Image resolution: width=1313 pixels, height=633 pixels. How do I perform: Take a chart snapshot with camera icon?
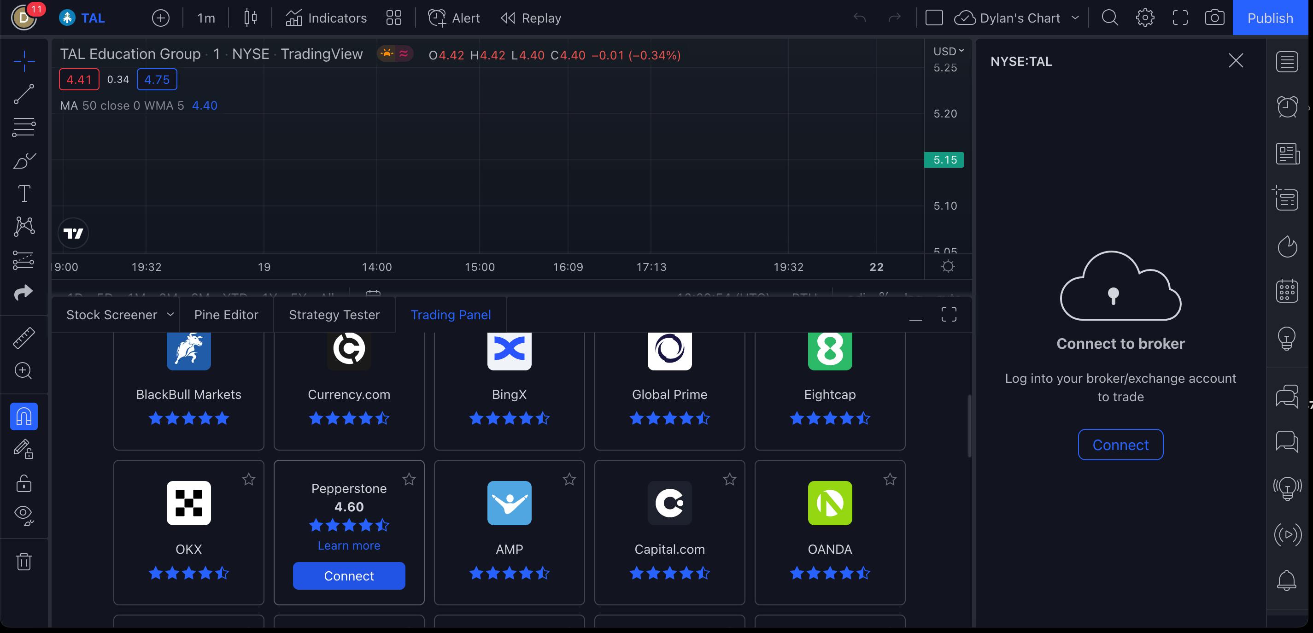point(1214,18)
